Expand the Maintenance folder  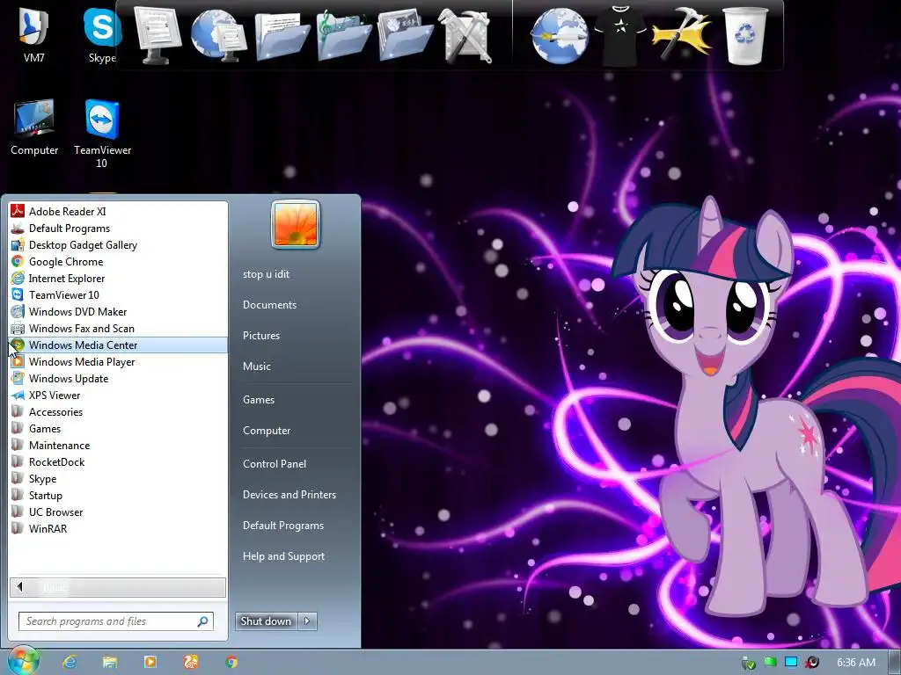(x=118, y=445)
